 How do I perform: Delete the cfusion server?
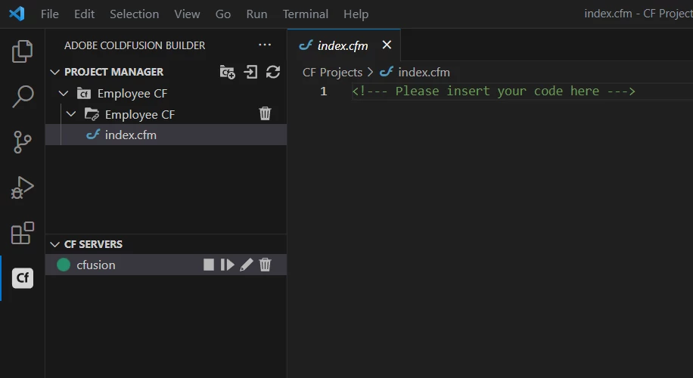(x=265, y=265)
